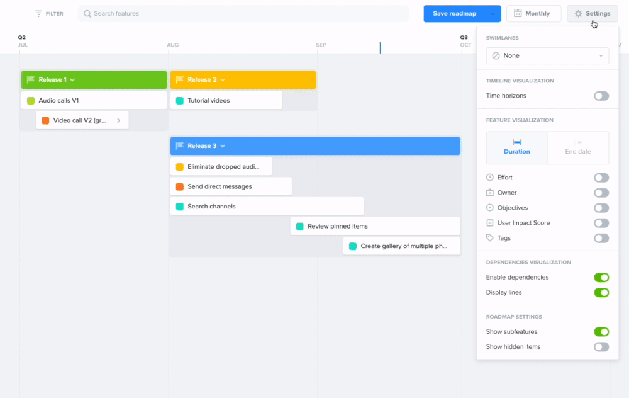
Task: Click the current date timeline marker
Action: (380, 47)
